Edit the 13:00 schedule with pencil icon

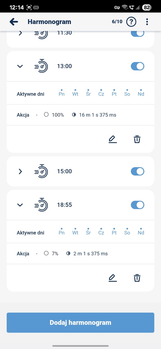click(112, 139)
